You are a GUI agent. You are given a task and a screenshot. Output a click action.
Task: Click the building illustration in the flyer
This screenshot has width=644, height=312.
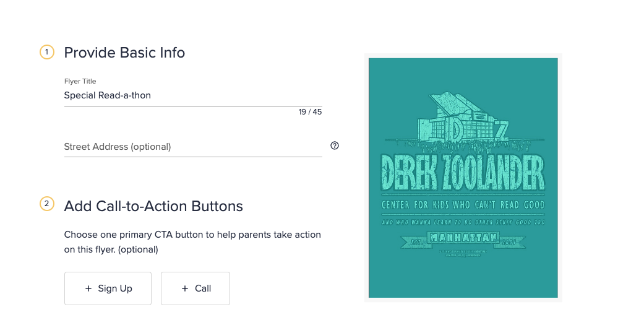click(463, 120)
